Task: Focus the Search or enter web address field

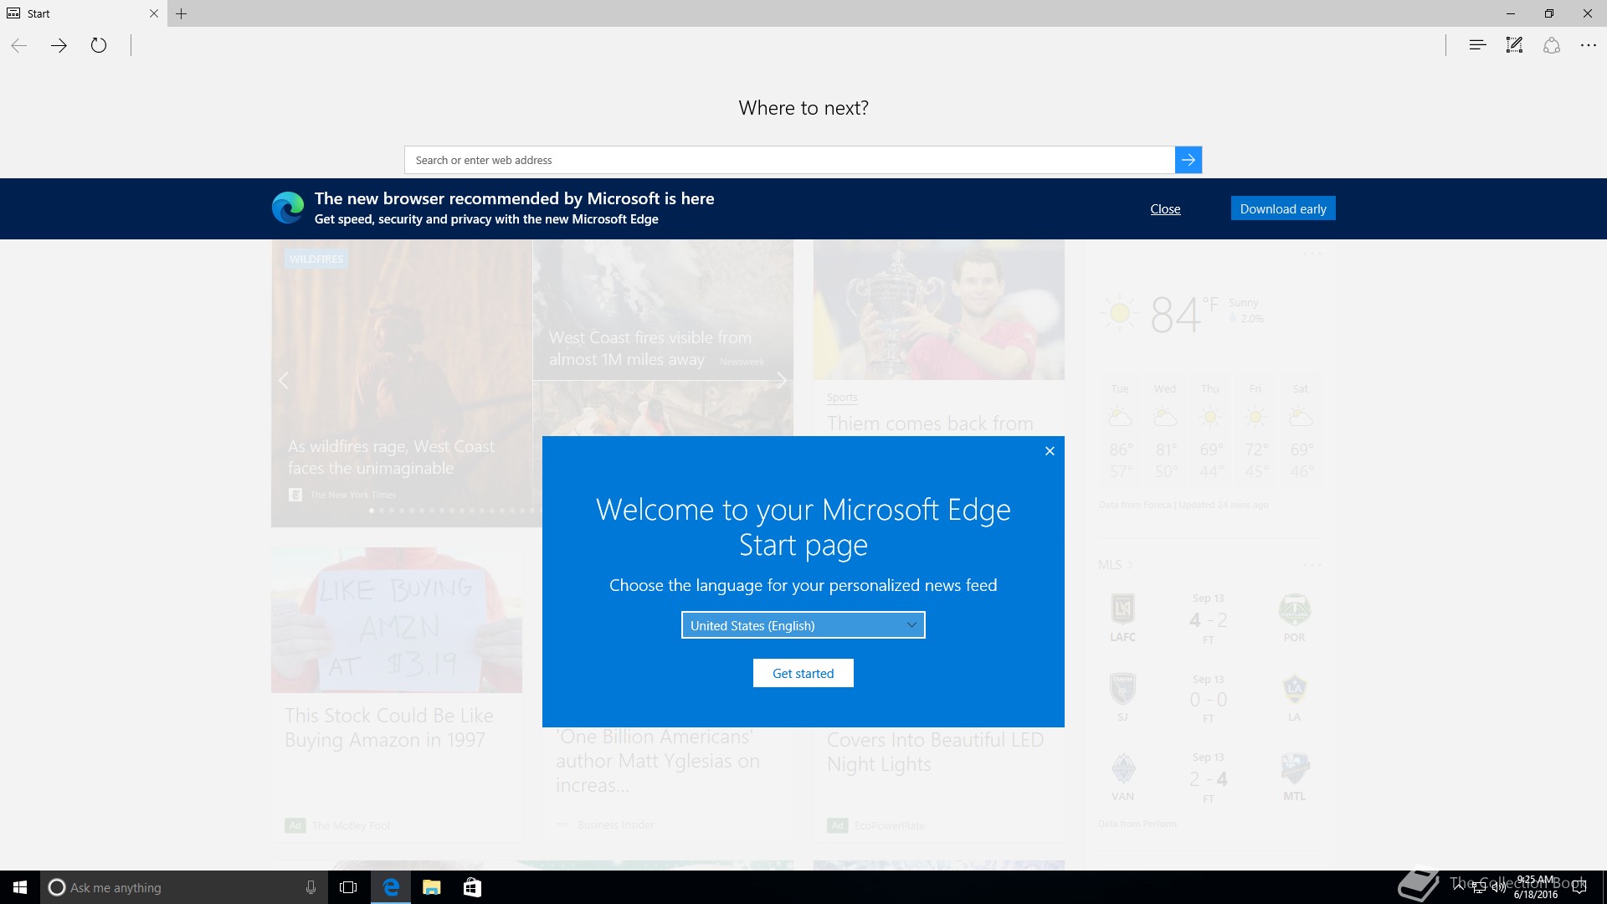Action: coord(789,160)
